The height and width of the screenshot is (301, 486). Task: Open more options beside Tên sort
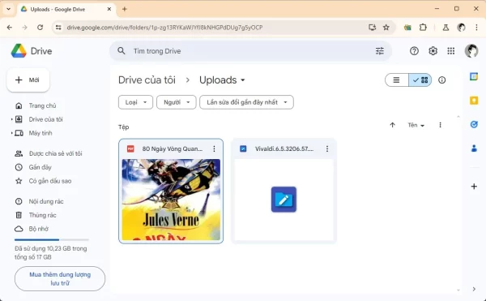440,125
